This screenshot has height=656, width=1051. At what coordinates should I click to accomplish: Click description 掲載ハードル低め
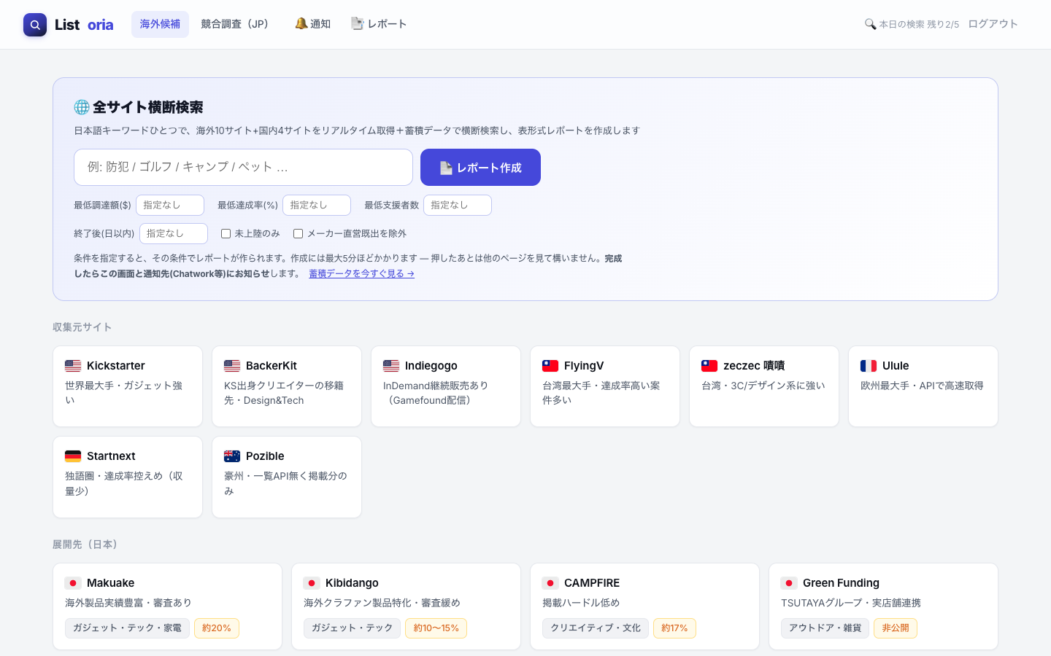point(581,603)
